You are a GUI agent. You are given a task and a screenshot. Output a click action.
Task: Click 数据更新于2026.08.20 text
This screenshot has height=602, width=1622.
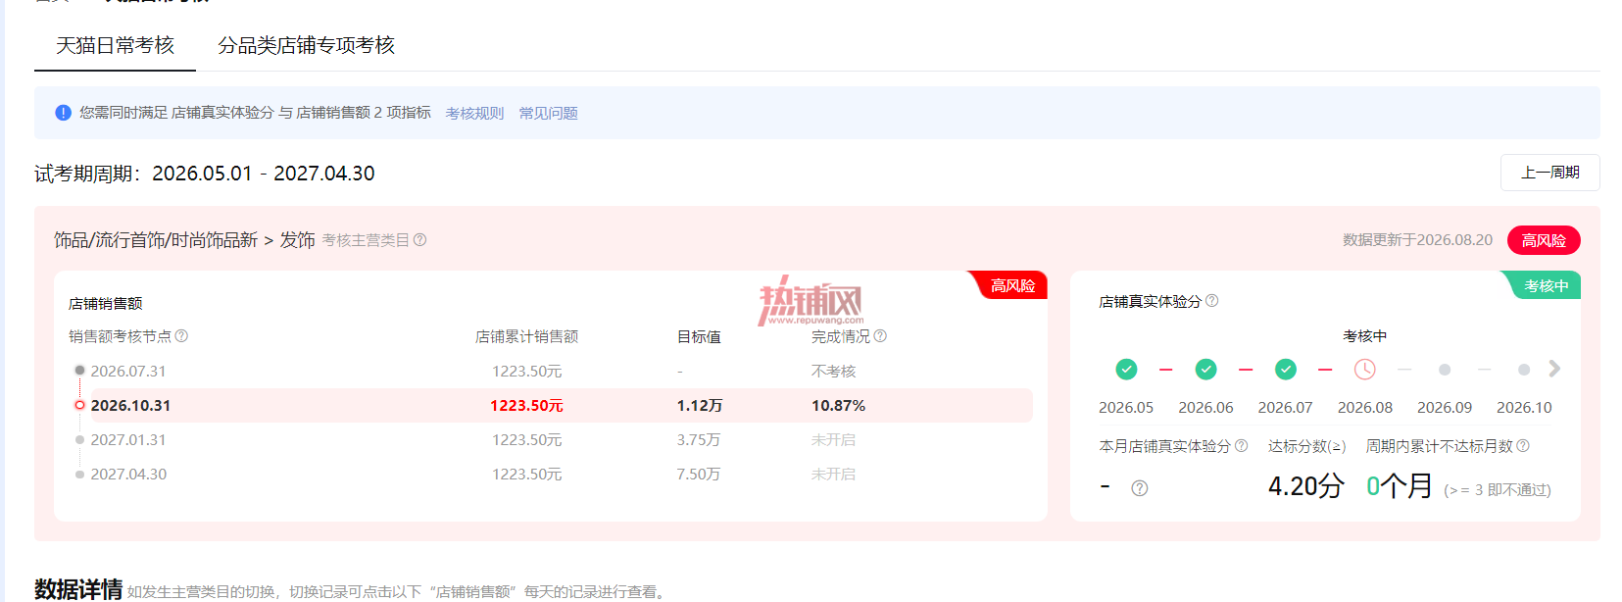click(x=1417, y=240)
